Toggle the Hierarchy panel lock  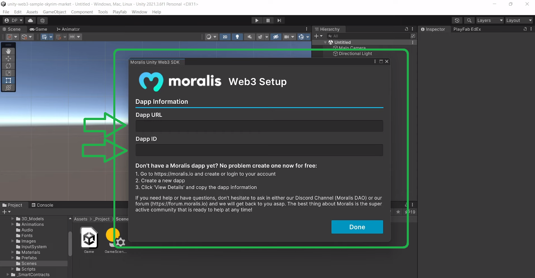click(x=407, y=29)
